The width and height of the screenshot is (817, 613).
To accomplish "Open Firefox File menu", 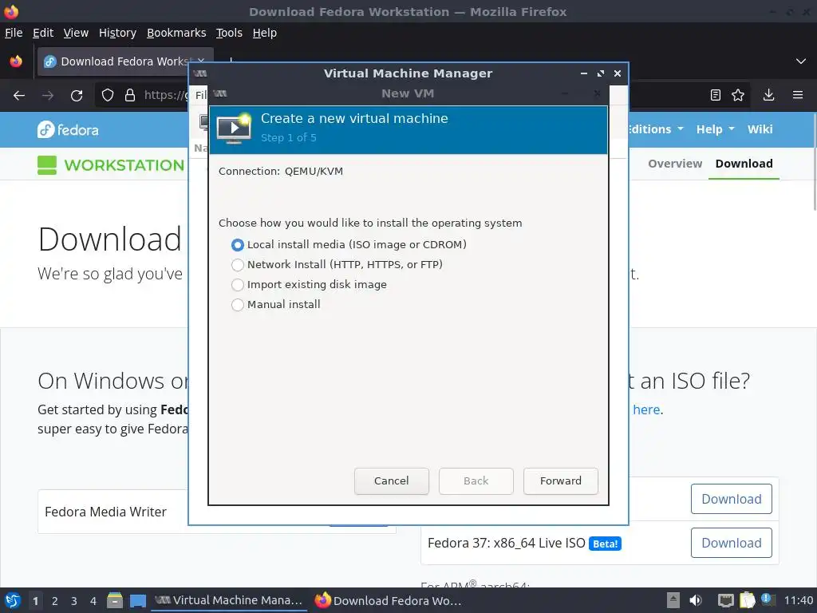I will (14, 33).
